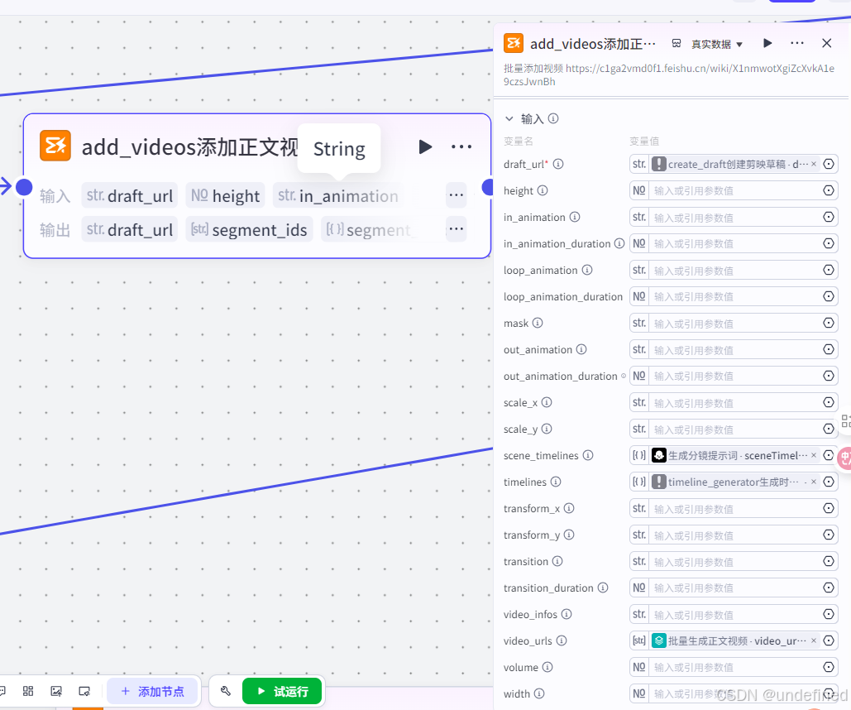The width and height of the screenshot is (851, 710).
Task: Show info tooltip for scene_timelines parameter
Action: click(588, 455)
